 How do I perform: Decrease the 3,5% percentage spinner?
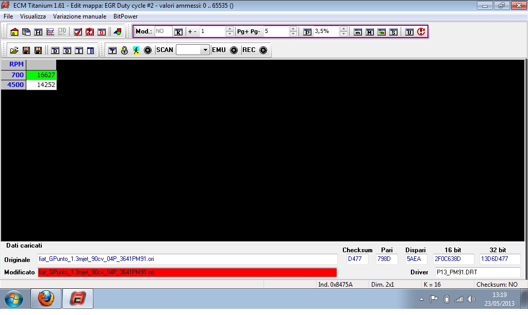point(343,34)
